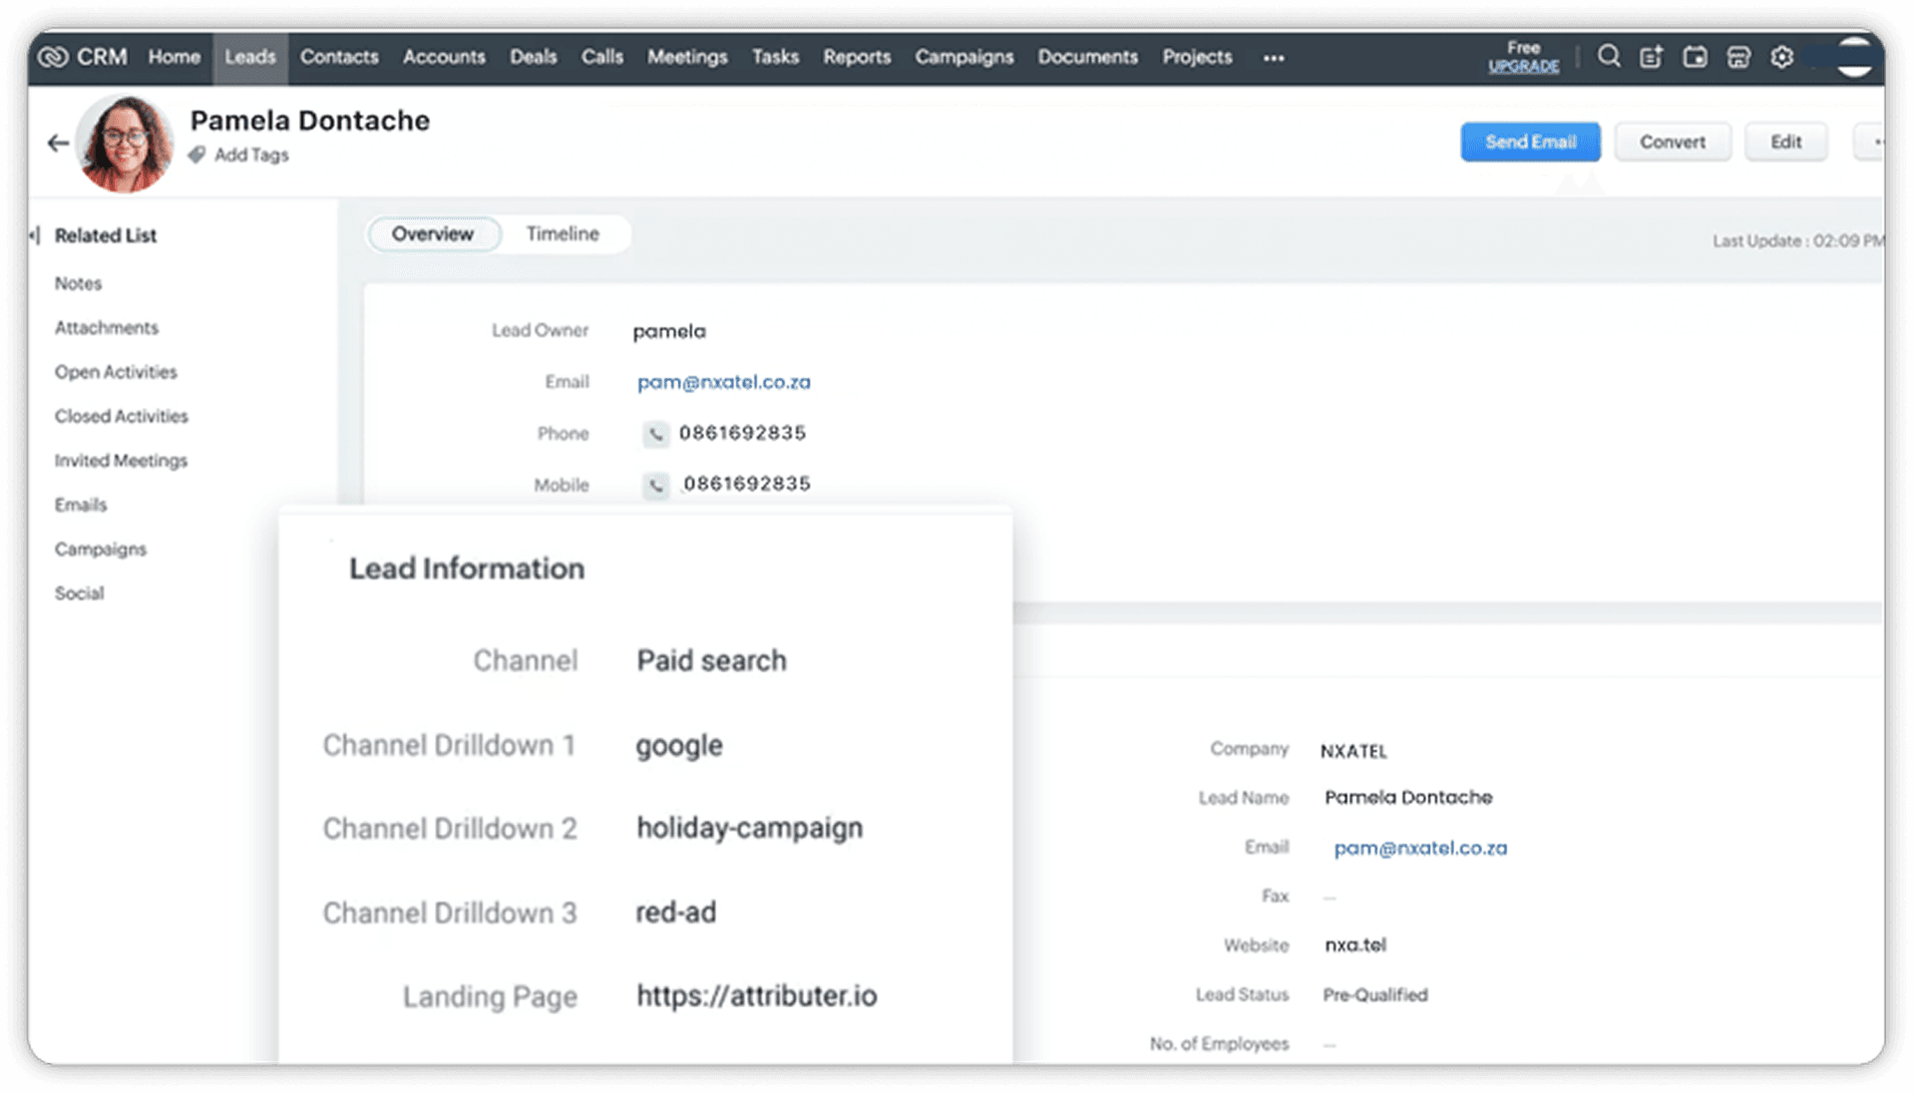Open Notes in Related List
This screenshot has width=1915, height=1094.
click(78, 283)
